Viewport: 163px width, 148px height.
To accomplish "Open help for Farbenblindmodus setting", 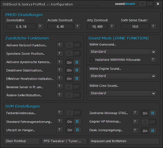I will (x=59, y=113).
